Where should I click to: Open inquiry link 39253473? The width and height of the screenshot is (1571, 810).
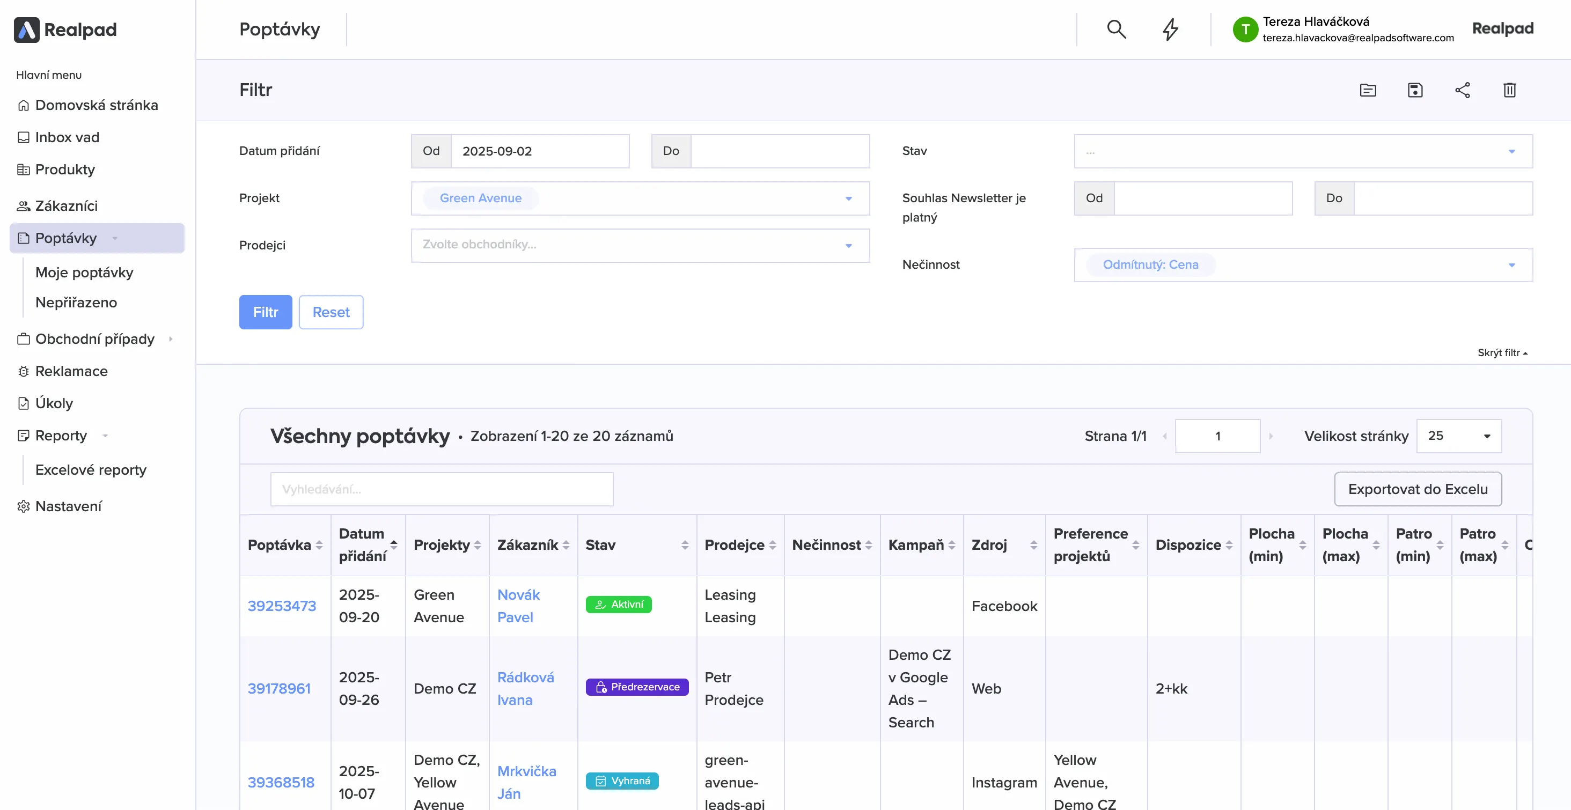click(x=282, y=606)
